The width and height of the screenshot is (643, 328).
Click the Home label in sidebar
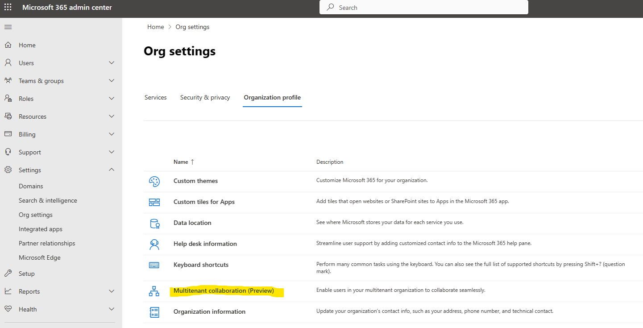pyautogui.click(x=27, y=45)
